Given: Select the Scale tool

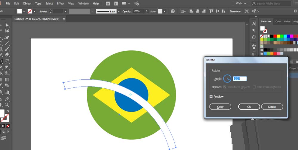Looking at the screenshot, I should 7,61.
